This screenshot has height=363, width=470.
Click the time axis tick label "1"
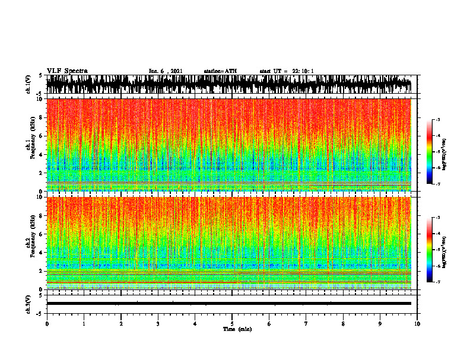coord(84,324)
